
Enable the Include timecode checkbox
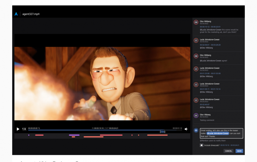(201, 145)
